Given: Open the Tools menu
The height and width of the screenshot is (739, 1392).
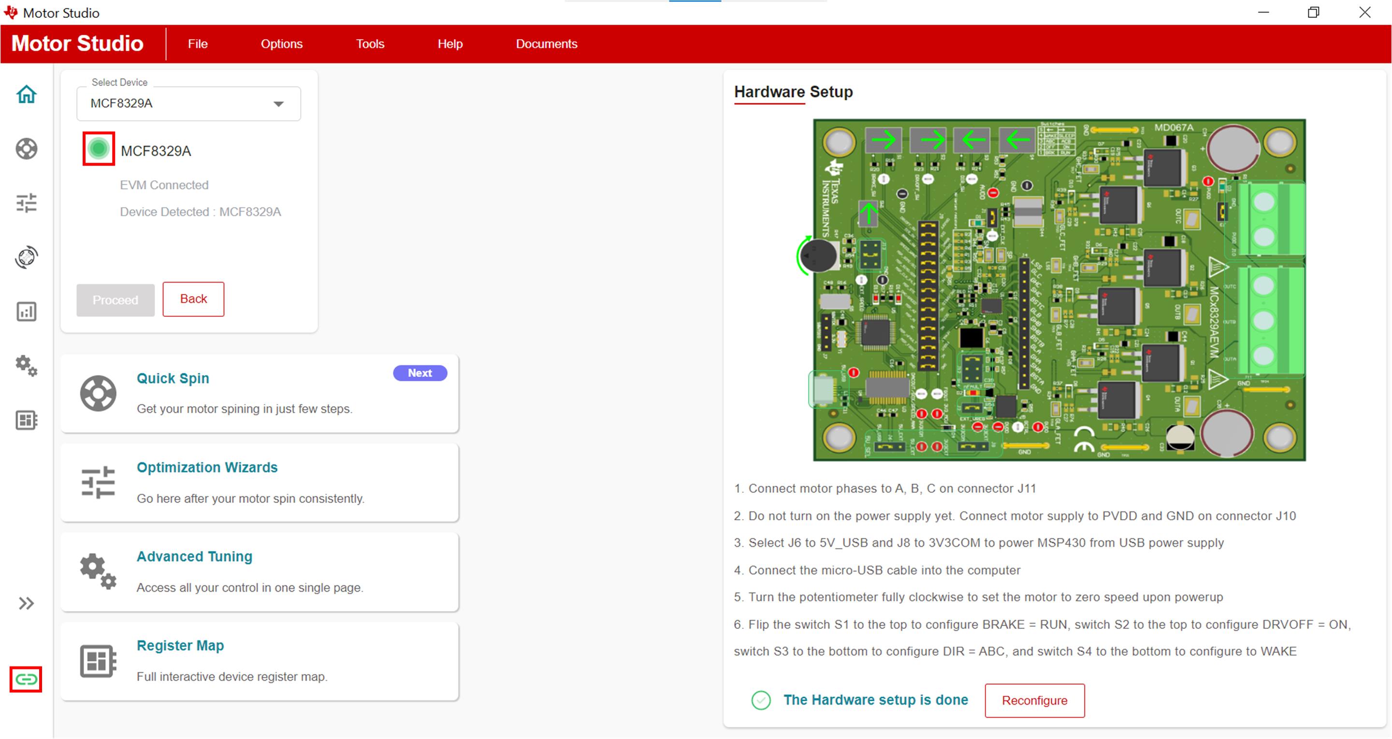Looking at the screenshot, I should click(370, 43).
